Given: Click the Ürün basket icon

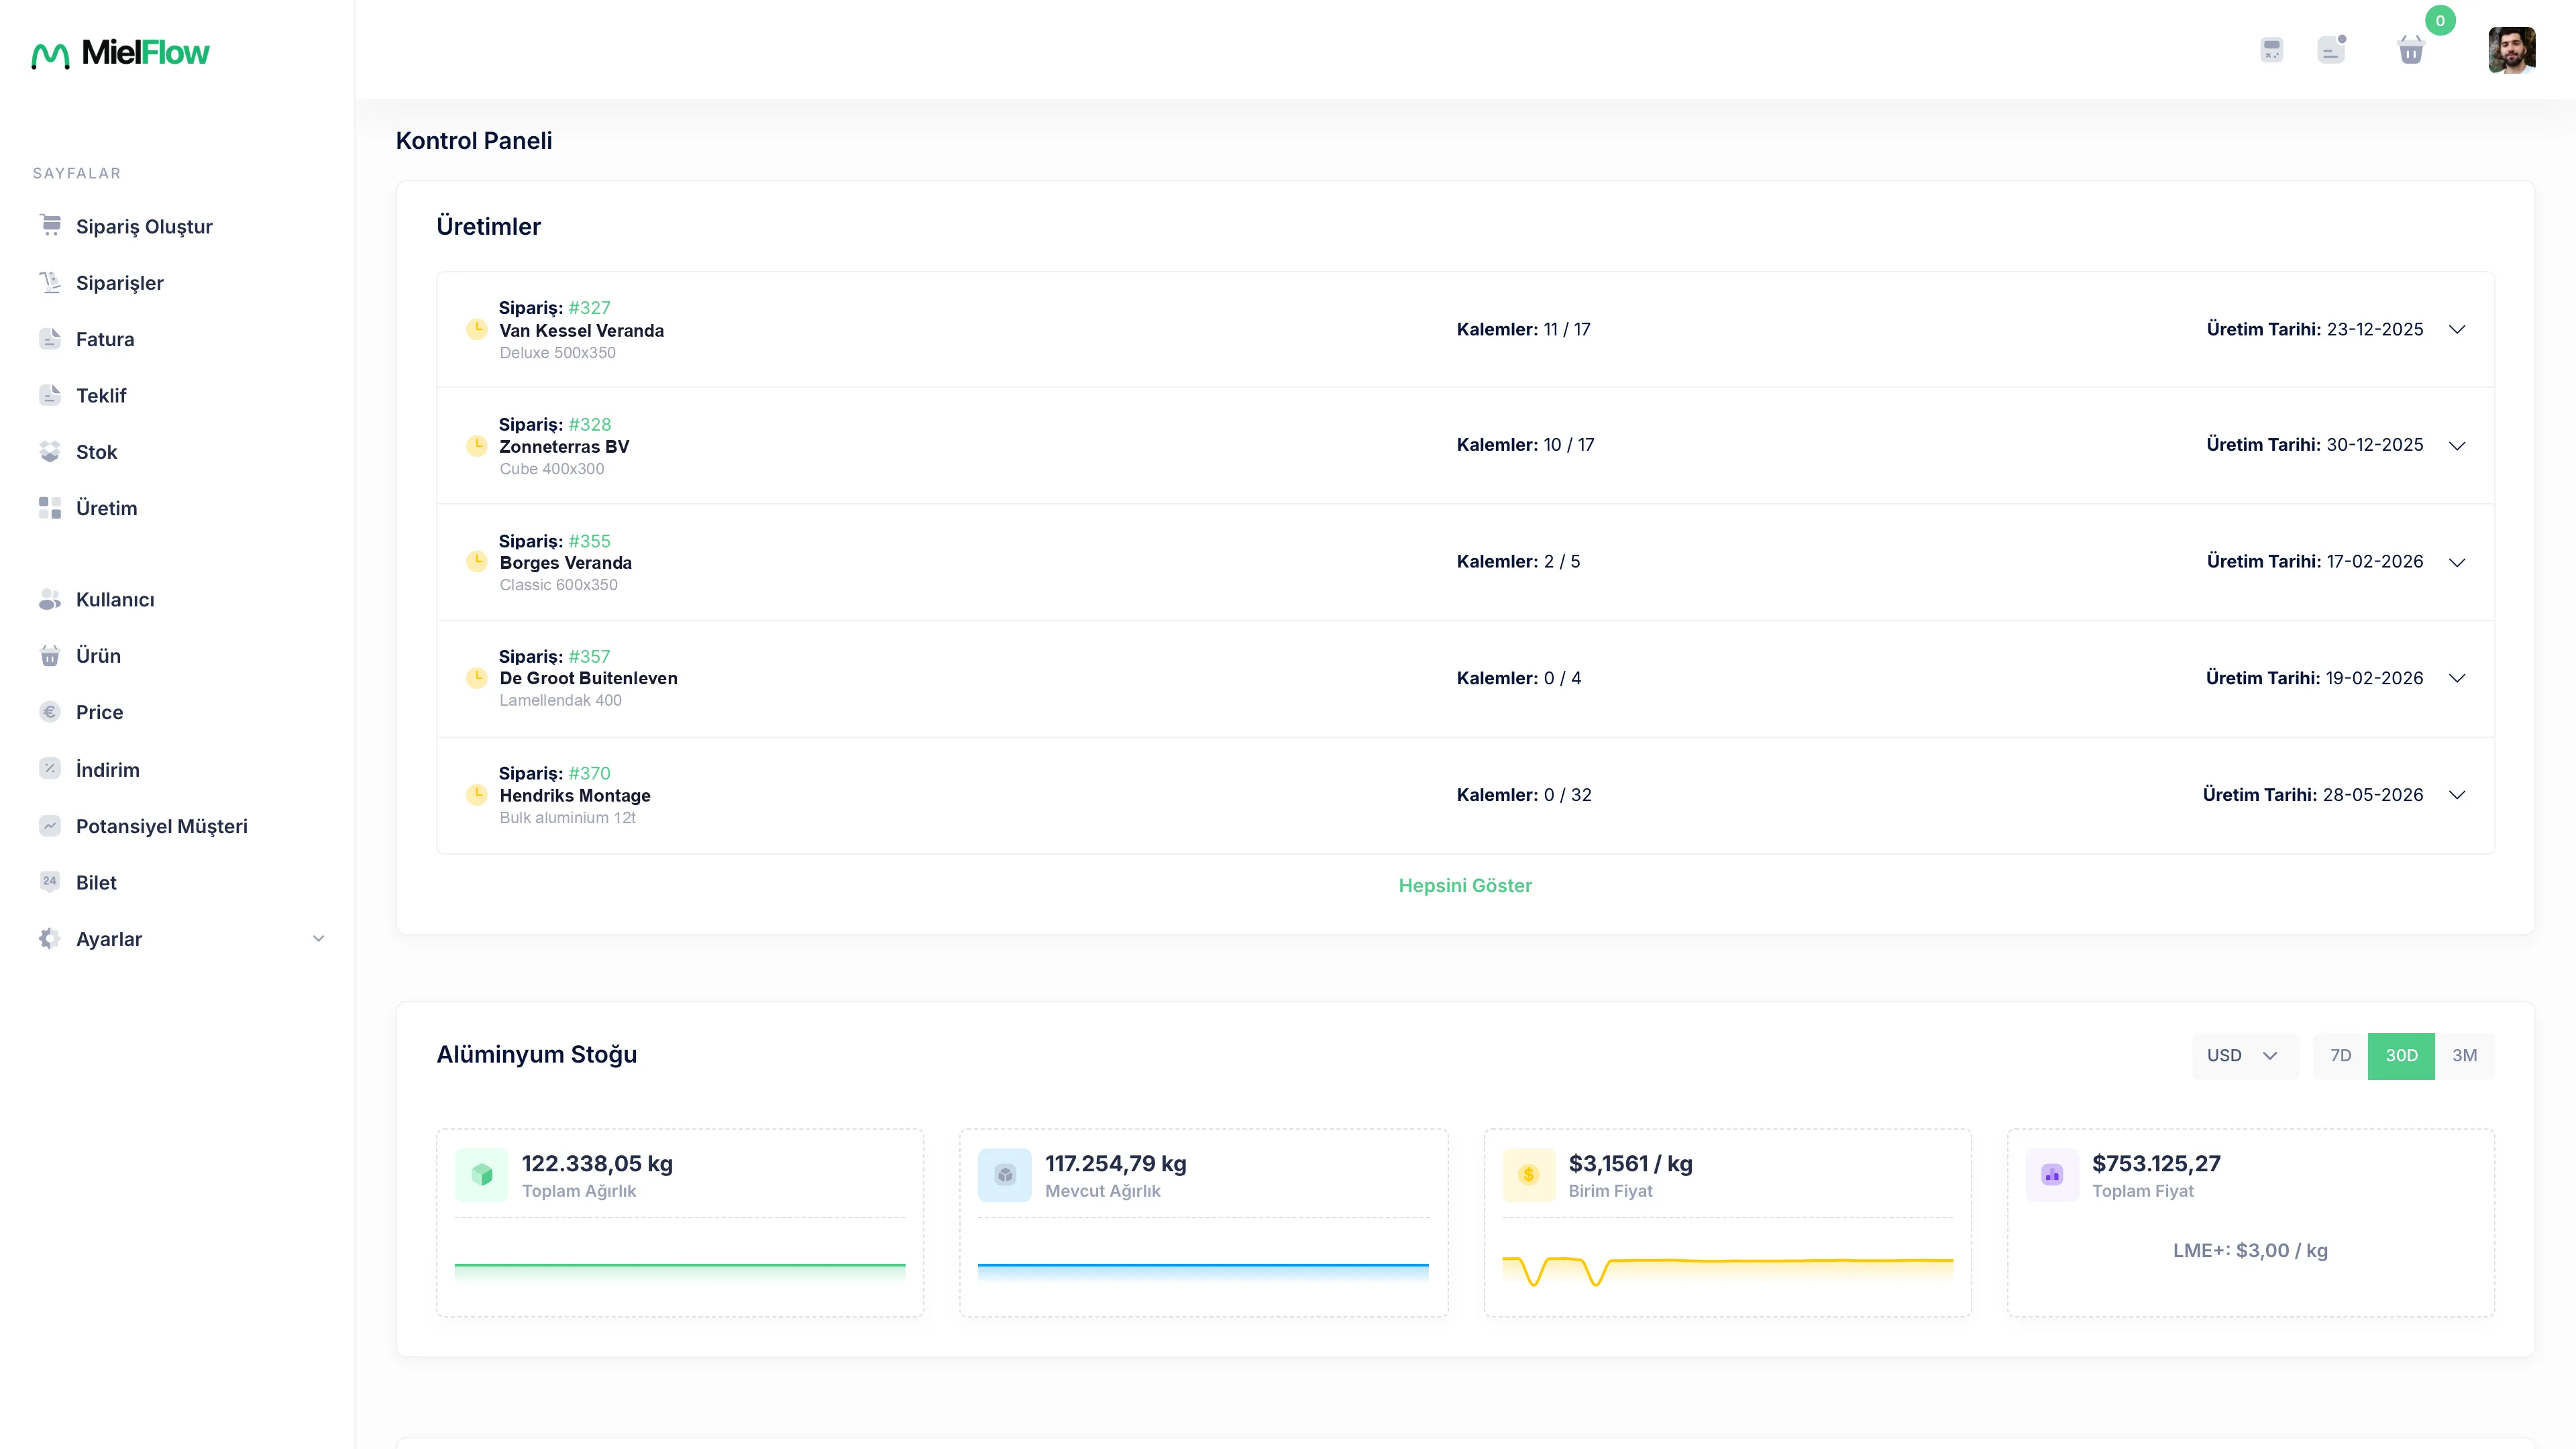Looking at the screenshot, I should pos(50,655).
